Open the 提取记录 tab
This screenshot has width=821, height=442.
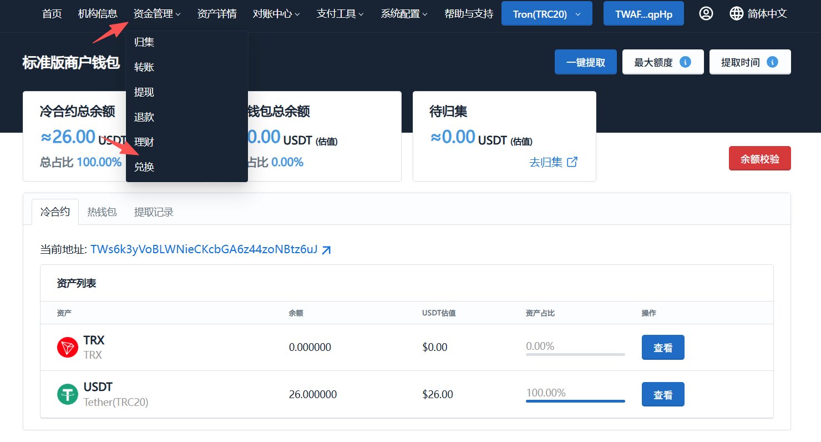(x=154, y=212)
